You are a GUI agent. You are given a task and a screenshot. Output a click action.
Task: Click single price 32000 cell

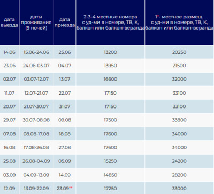[x=179, y=79]
